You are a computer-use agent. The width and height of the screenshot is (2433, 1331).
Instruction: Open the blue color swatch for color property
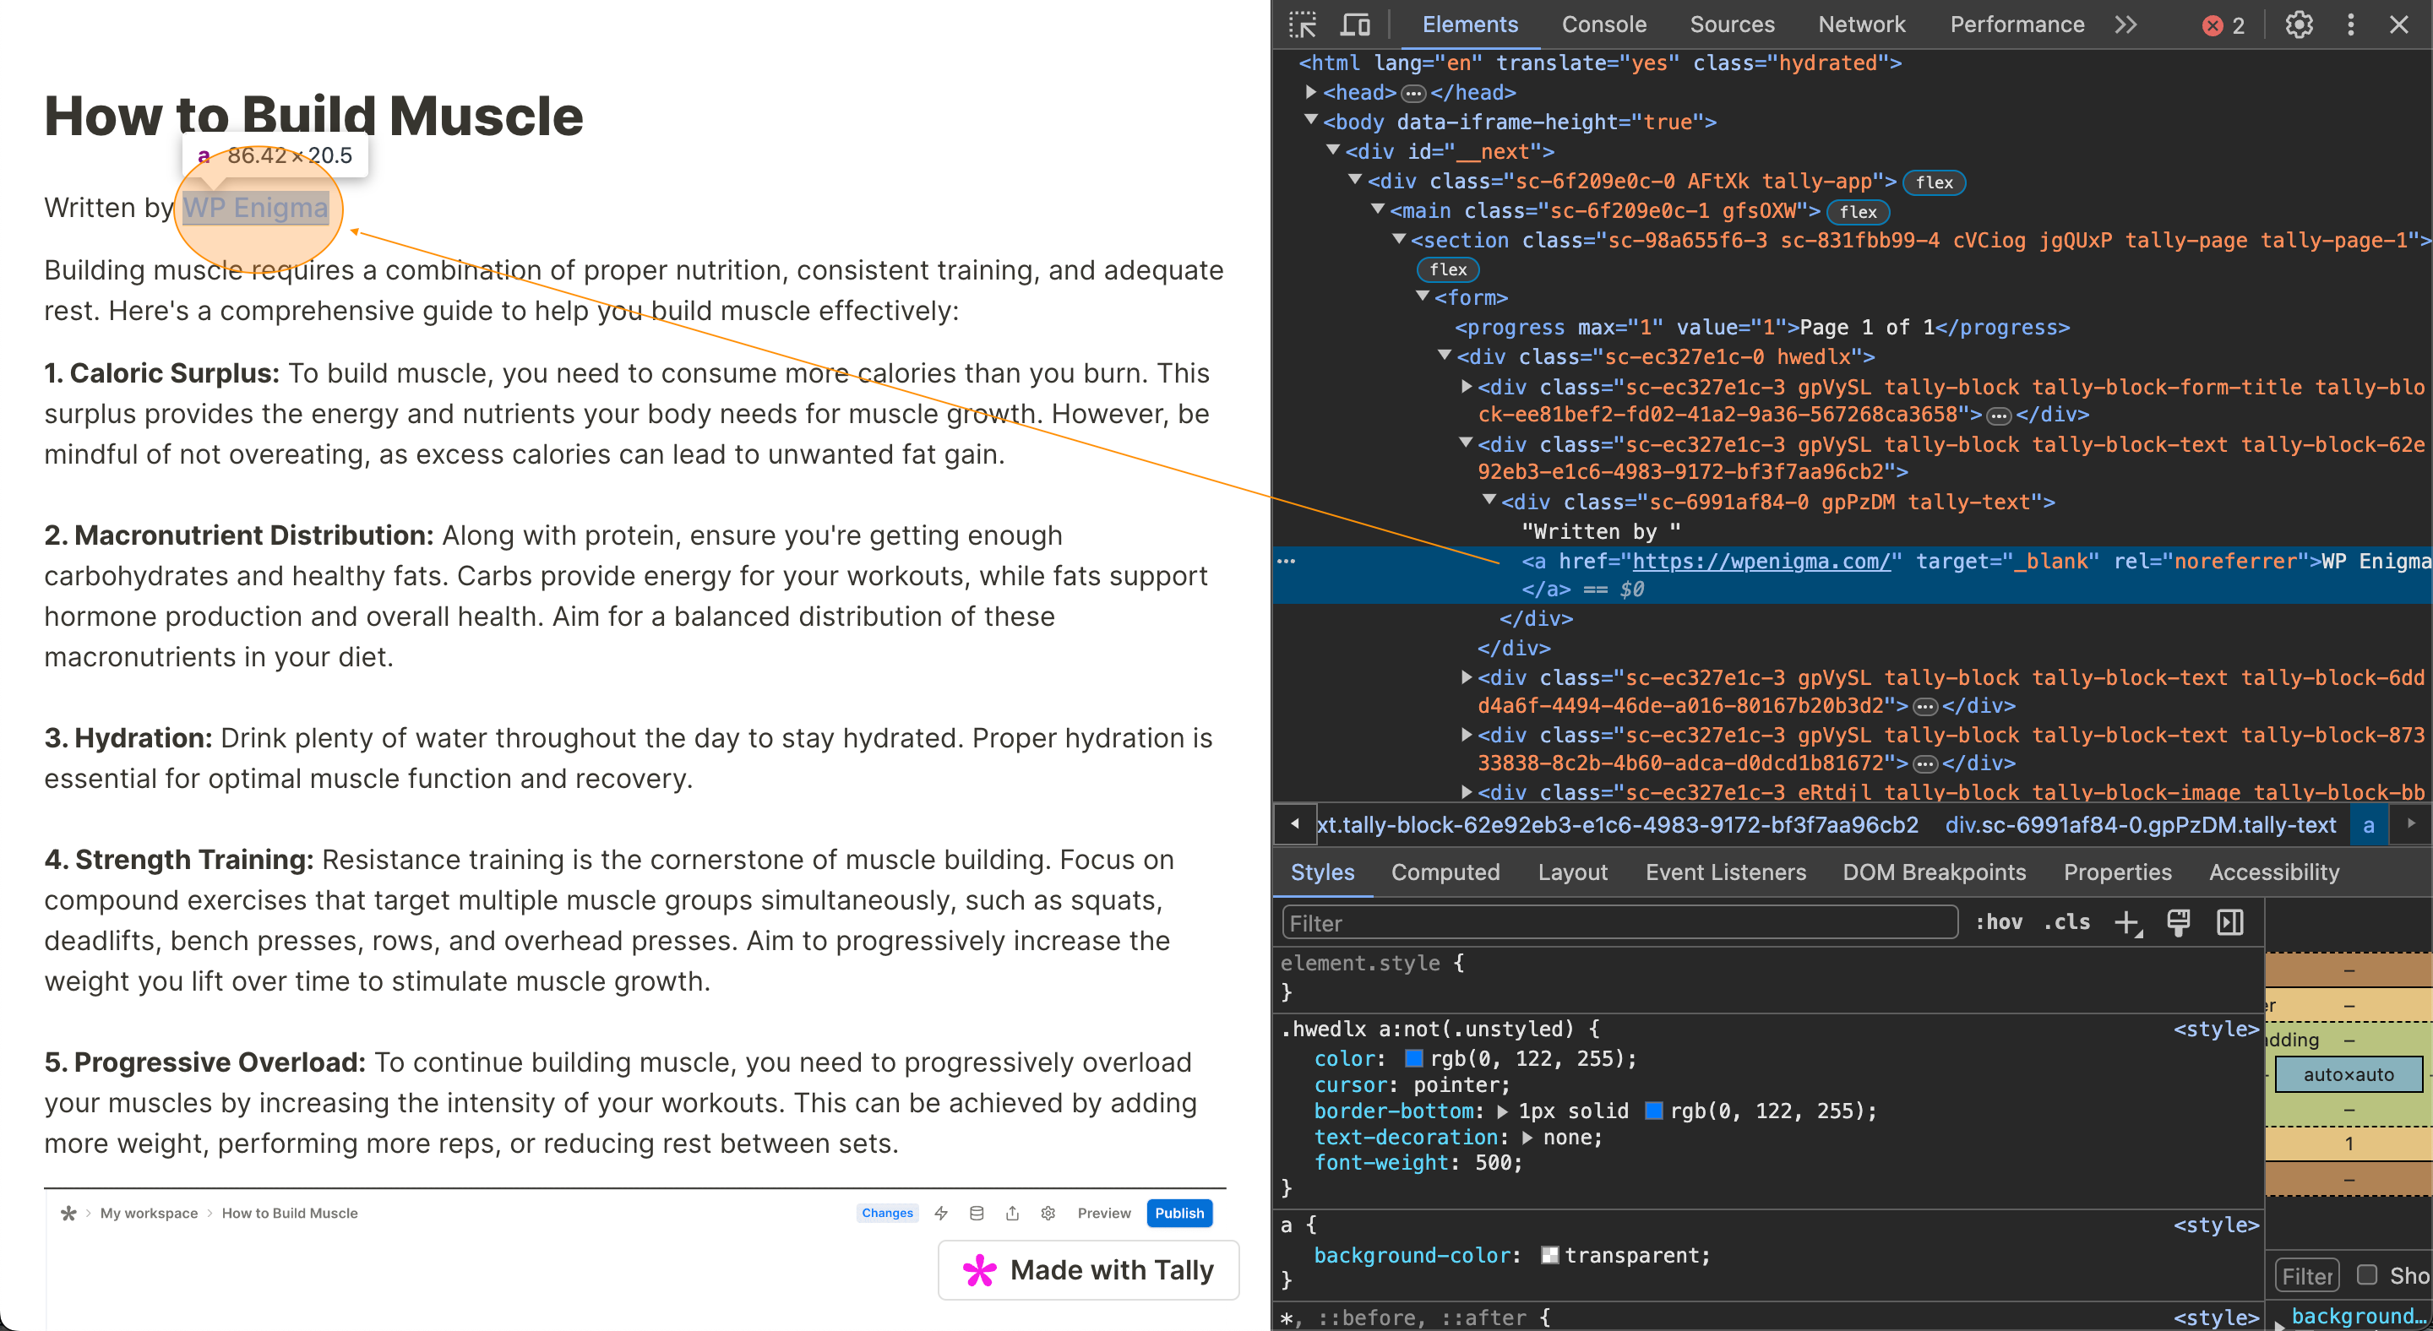coord(1414,1058)
